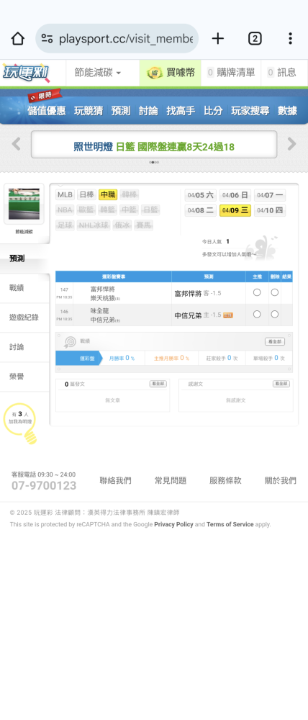Select 主推 radio for 富邦悍將 game

click(257, 292)
